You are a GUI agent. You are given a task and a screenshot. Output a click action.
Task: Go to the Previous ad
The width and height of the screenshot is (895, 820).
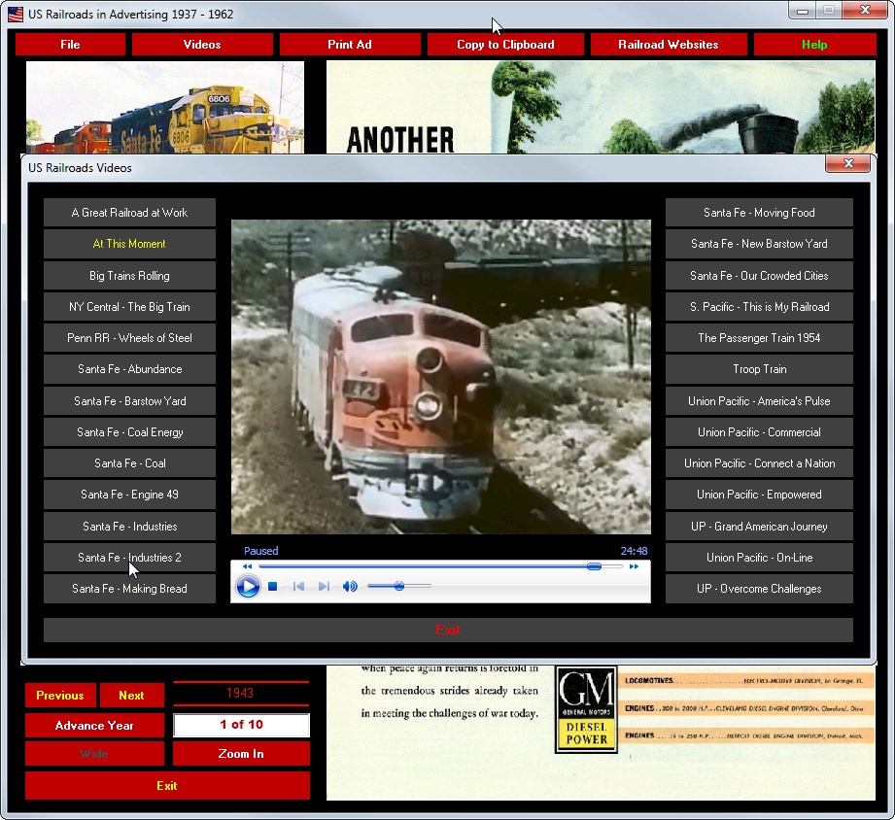[x=60, y=695]
